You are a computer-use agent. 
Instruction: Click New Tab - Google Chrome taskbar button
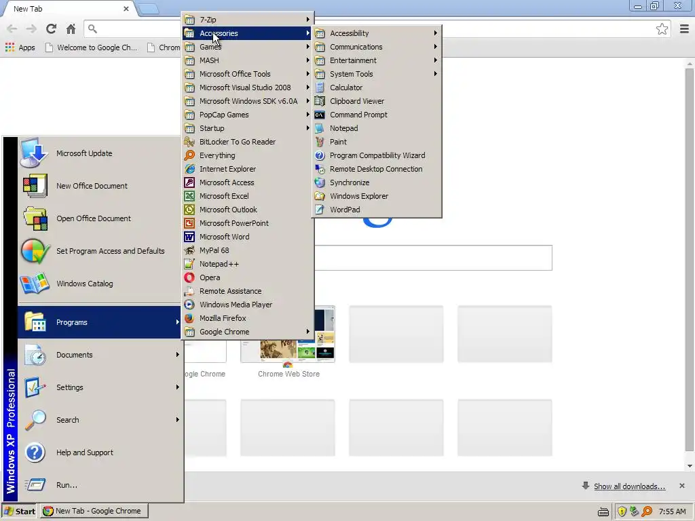coord(94,512)
